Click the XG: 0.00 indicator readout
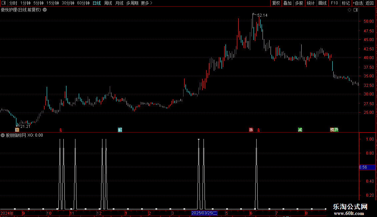The width and height of the screenshot is (377, 217). (x=35, y=135)
